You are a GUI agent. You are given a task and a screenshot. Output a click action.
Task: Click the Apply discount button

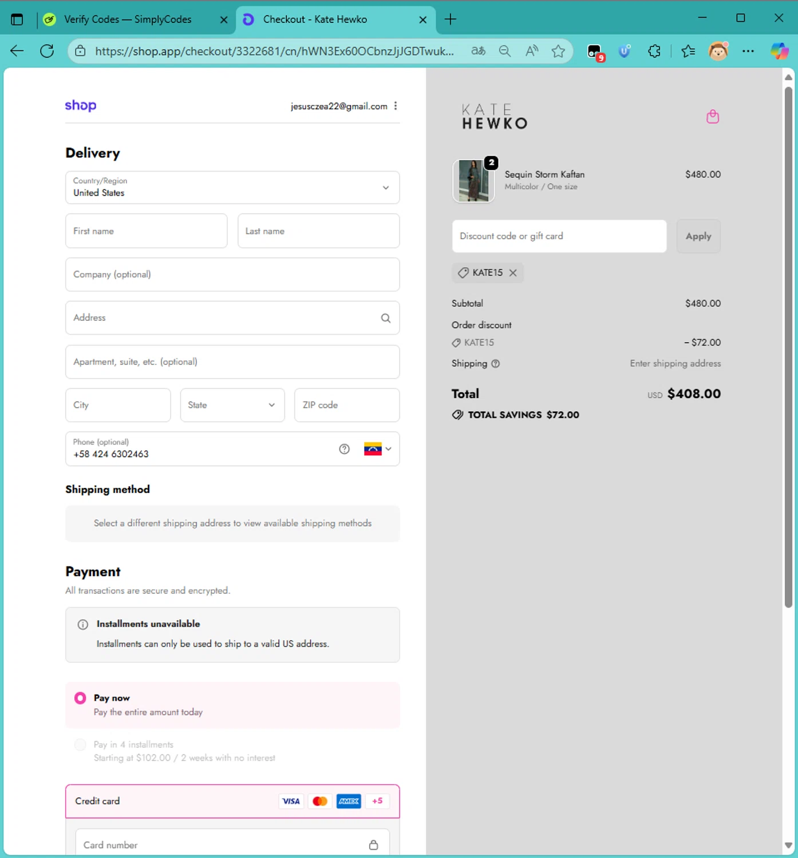[x=698, y=236]
